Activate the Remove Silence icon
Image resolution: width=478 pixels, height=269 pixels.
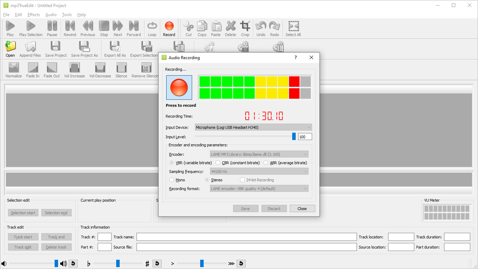pyautogui.click(x=145, y=70)
